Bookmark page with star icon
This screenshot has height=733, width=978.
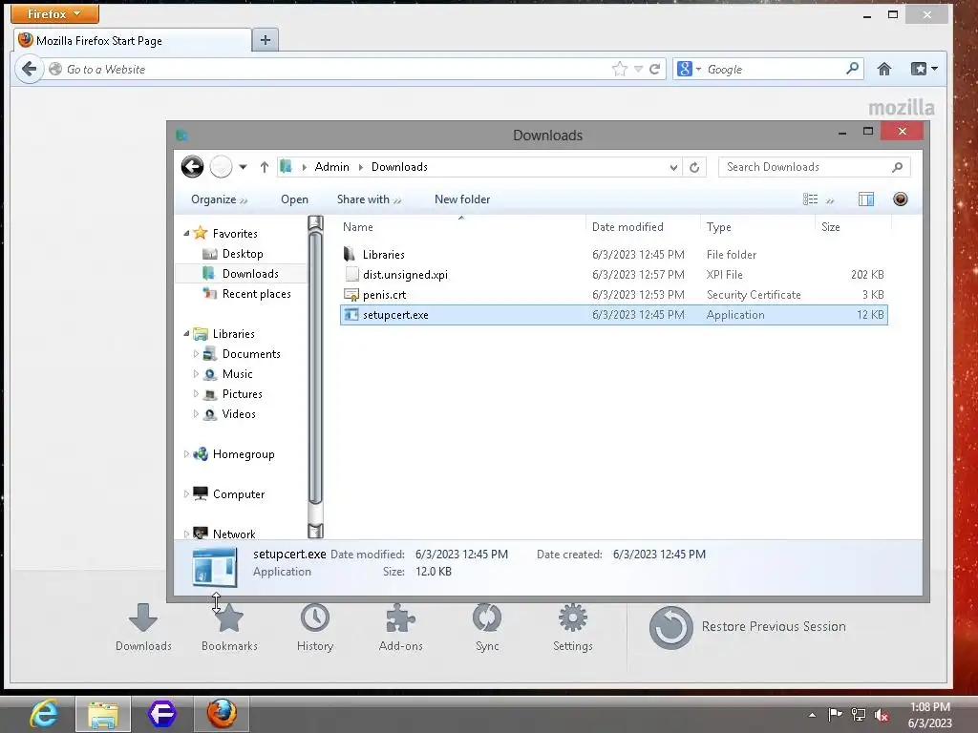tap(619, 69)
